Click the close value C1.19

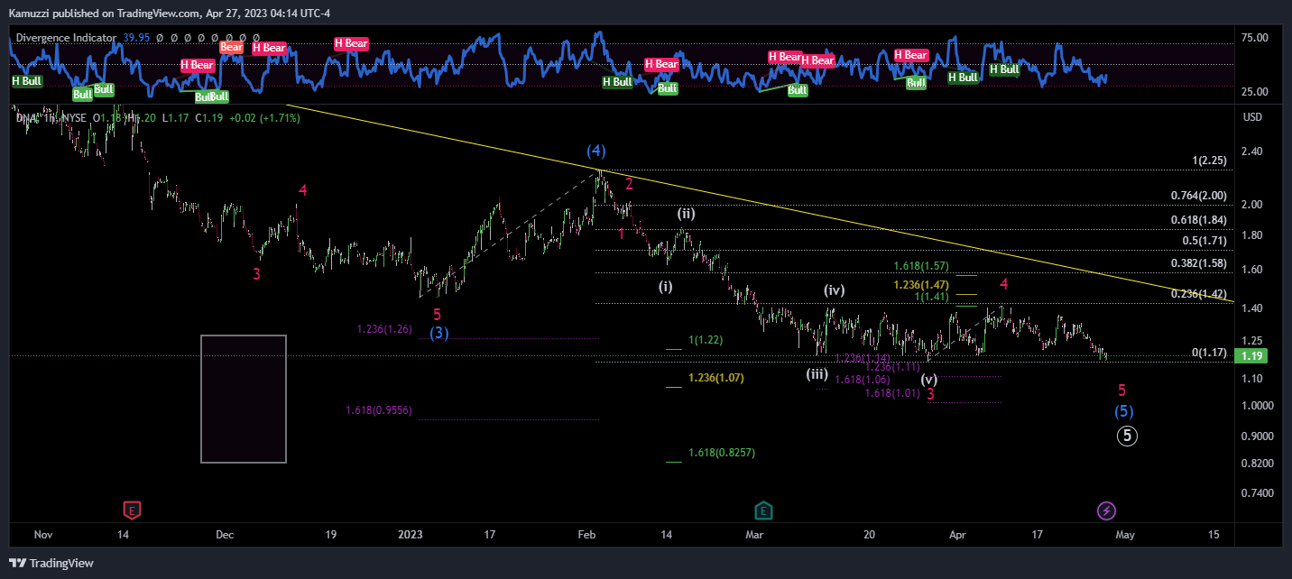point(211,117)
